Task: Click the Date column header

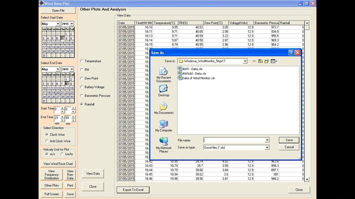Action: 126,23
